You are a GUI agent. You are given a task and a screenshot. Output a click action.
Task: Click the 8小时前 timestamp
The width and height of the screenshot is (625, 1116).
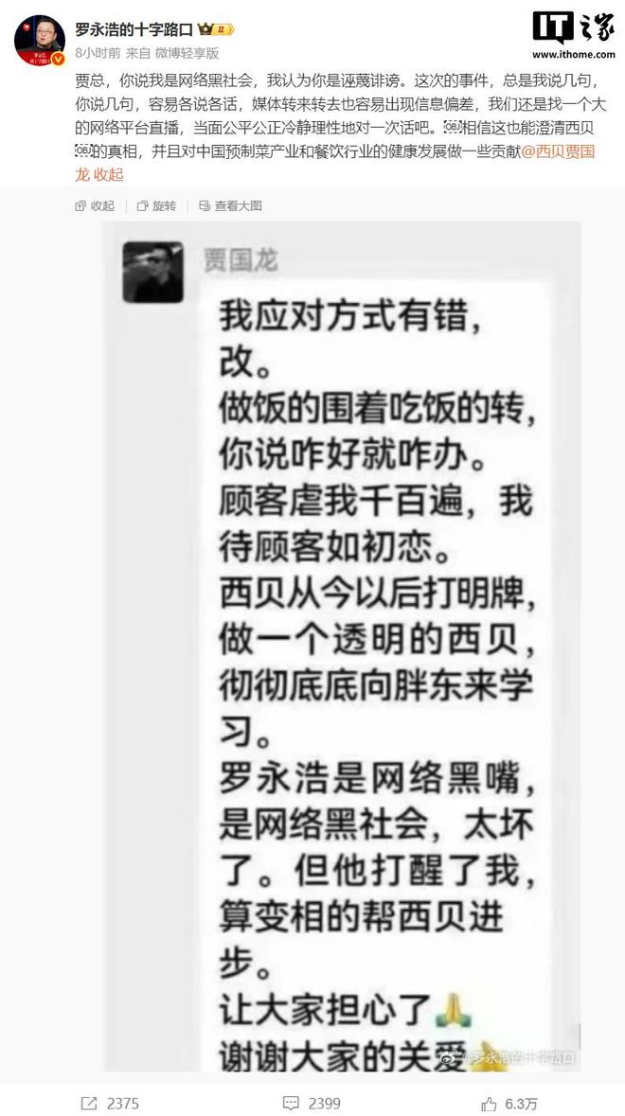[x=98, y=53]
